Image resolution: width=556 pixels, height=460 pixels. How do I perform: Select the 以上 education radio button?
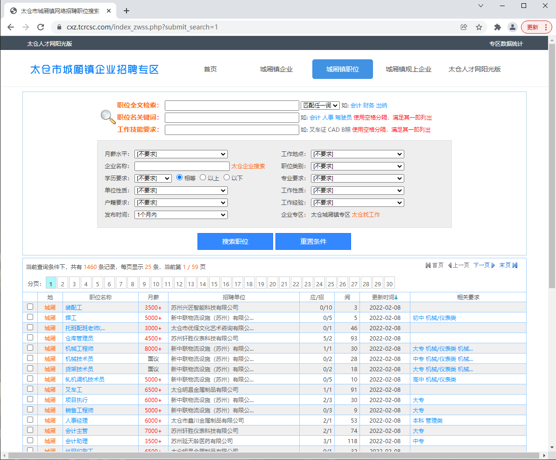(203, 177)
